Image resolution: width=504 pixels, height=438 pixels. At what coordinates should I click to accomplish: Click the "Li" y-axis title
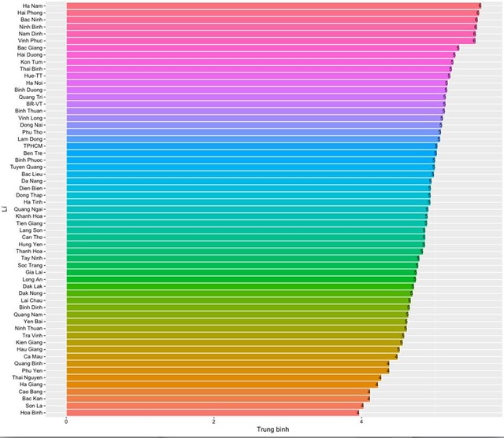point(5,208)
